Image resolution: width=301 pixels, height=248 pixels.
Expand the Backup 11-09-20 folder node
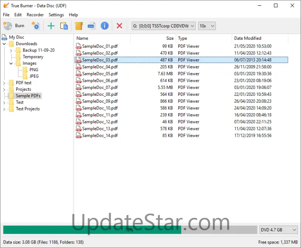(x=12, y=51)
